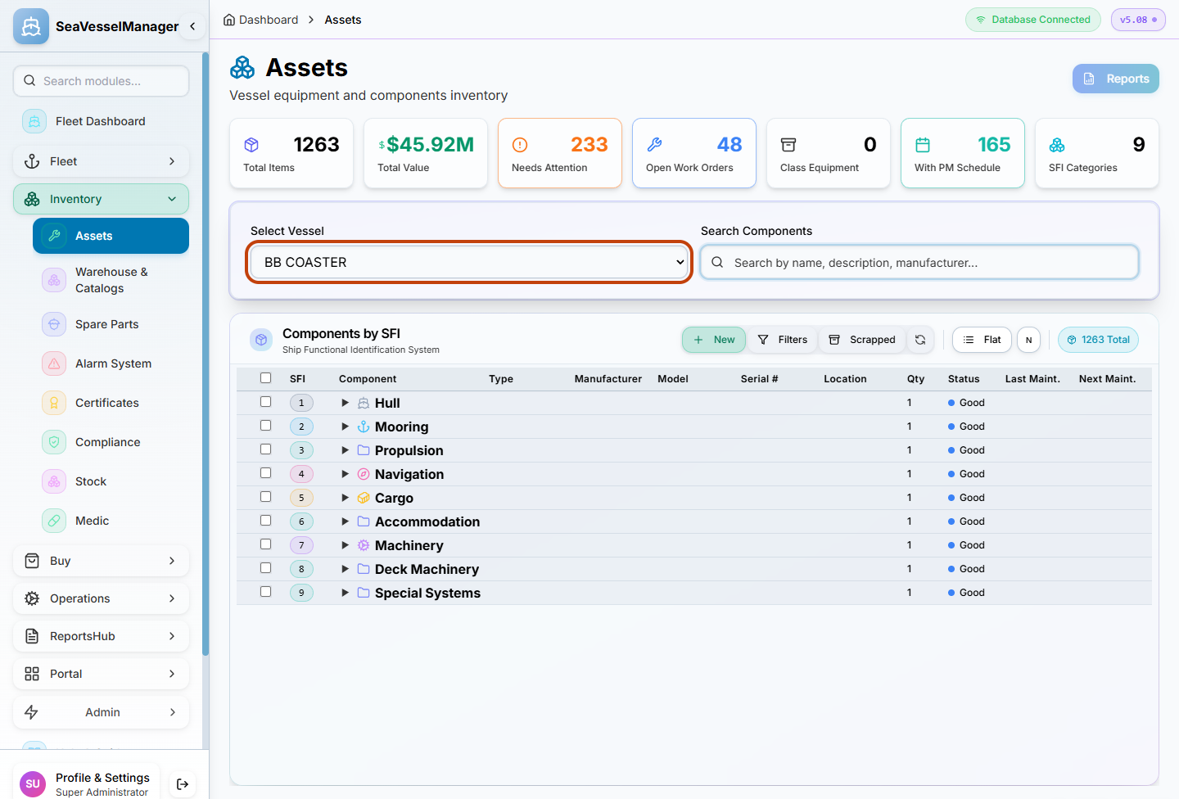The width and height of the screenshot is (1179, 799).
Task: Expand the Propulsion tree row
Action: [x=346, y=450]
